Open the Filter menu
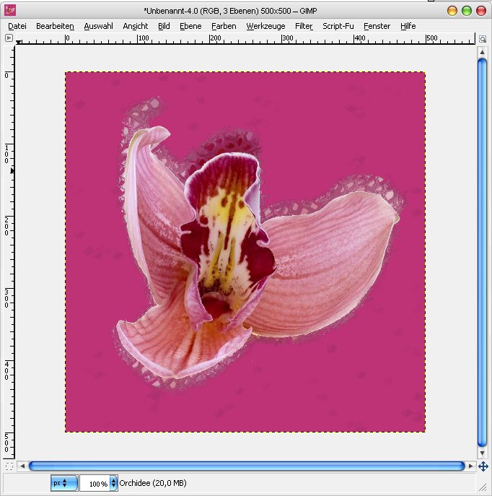This screenshot has width=492, height=496. point(304,26)
